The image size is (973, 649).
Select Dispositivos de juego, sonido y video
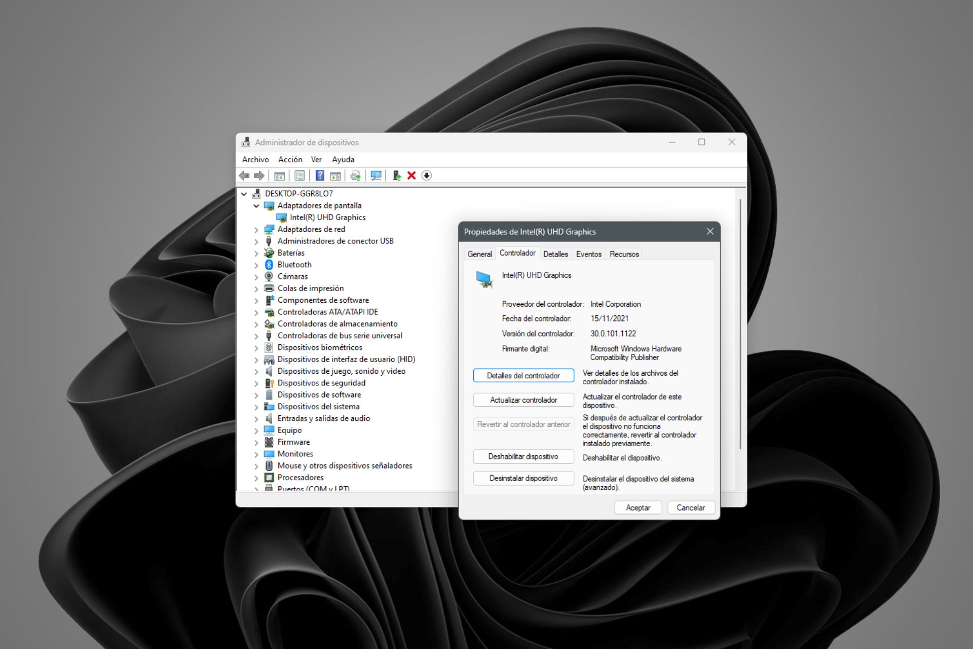(341, 371)
